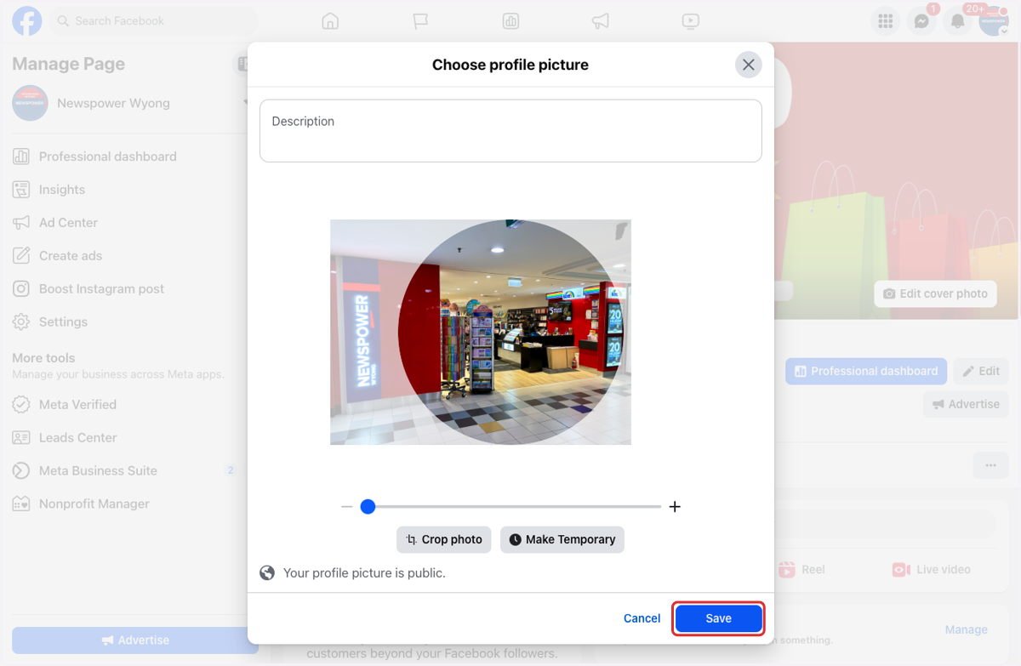Open the three-dots more options button

990,465
